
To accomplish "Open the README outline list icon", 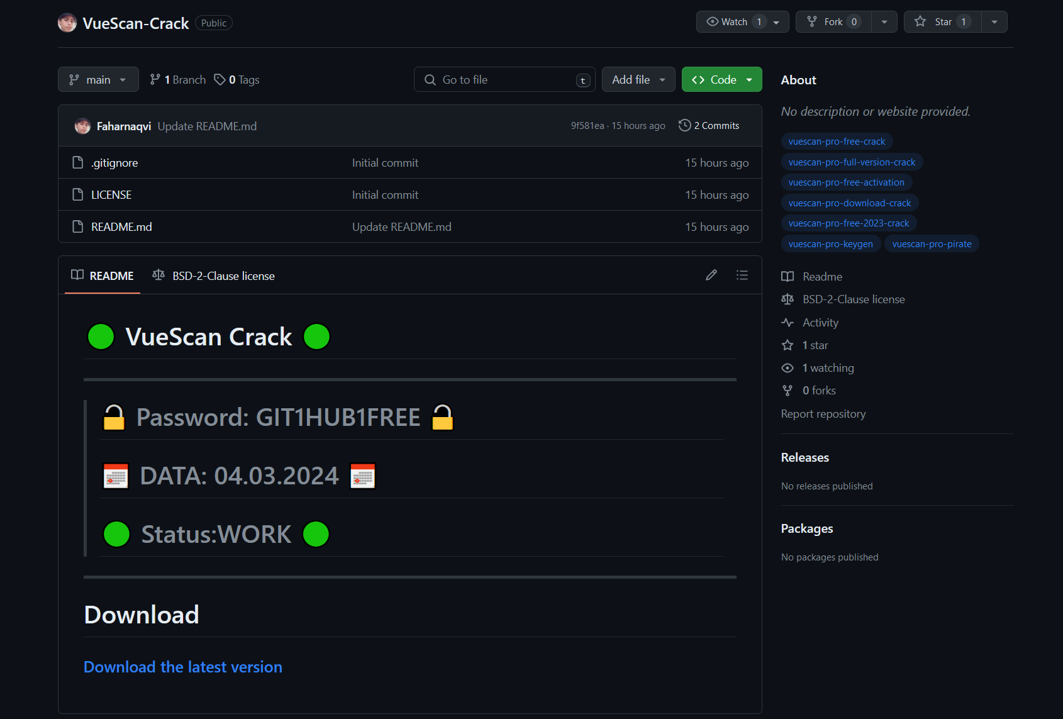I will 742,275.
